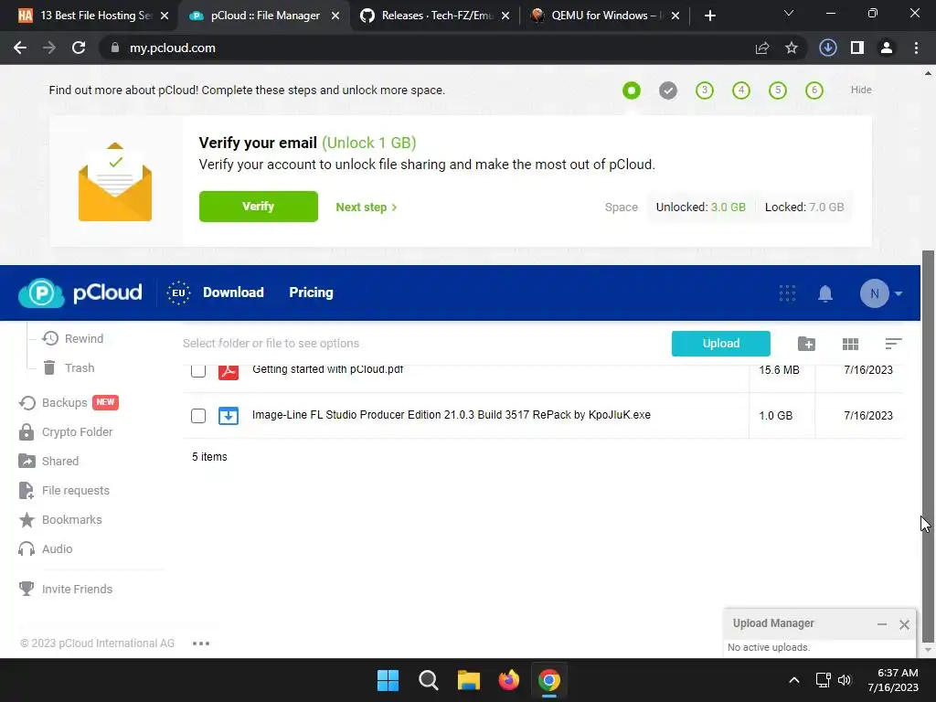Open Chrome three-dot menu
This screenshot has height=702, width=936.
916,48
